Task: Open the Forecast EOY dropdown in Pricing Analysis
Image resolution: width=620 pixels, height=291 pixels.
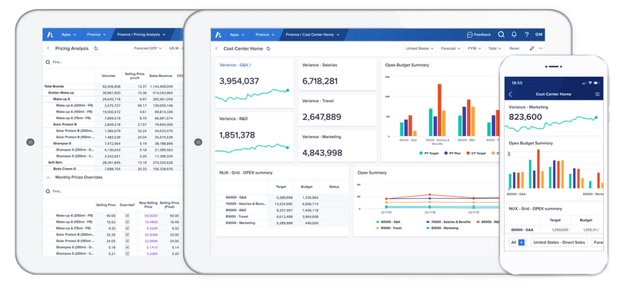Action: pos(148,48)
